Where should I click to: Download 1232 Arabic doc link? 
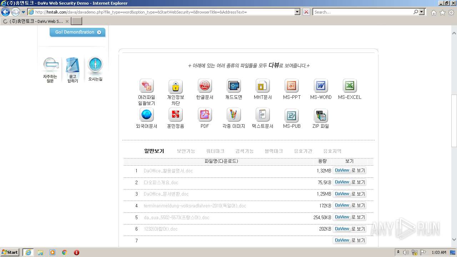click(161, 229)
